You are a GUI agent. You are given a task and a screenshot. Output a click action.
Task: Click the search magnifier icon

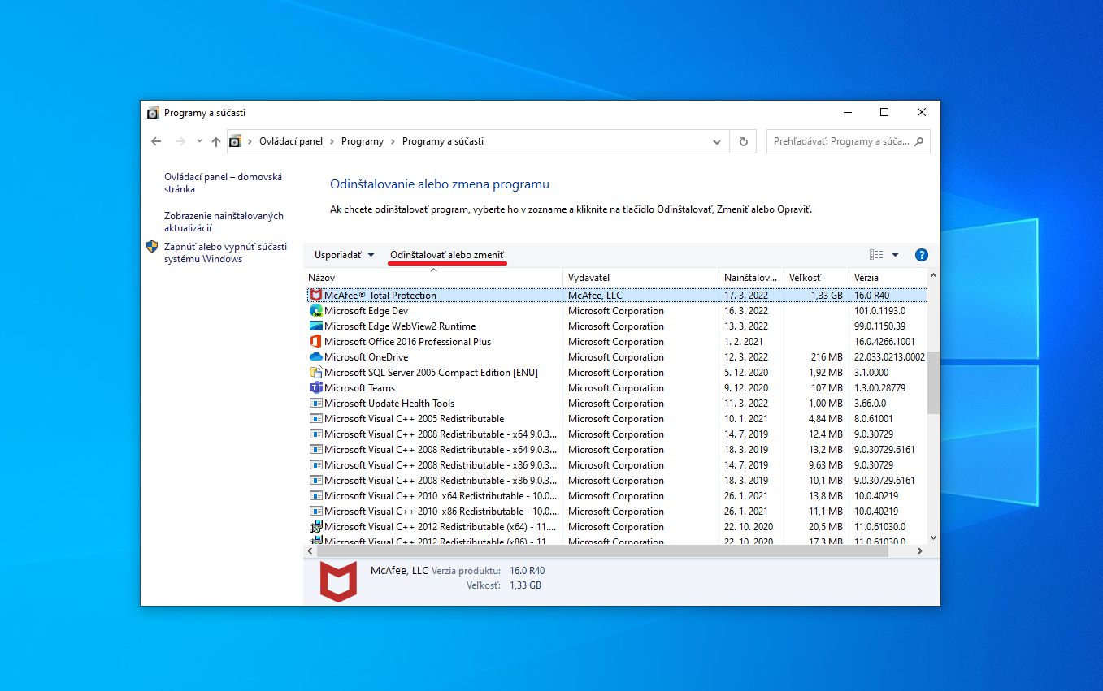click(x=919, y=141)
